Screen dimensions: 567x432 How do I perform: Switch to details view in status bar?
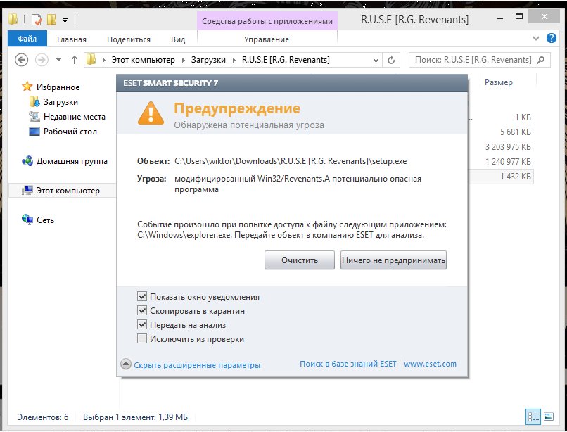coord(534,416)
